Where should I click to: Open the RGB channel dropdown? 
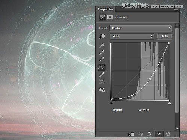(x=132, y=36)
